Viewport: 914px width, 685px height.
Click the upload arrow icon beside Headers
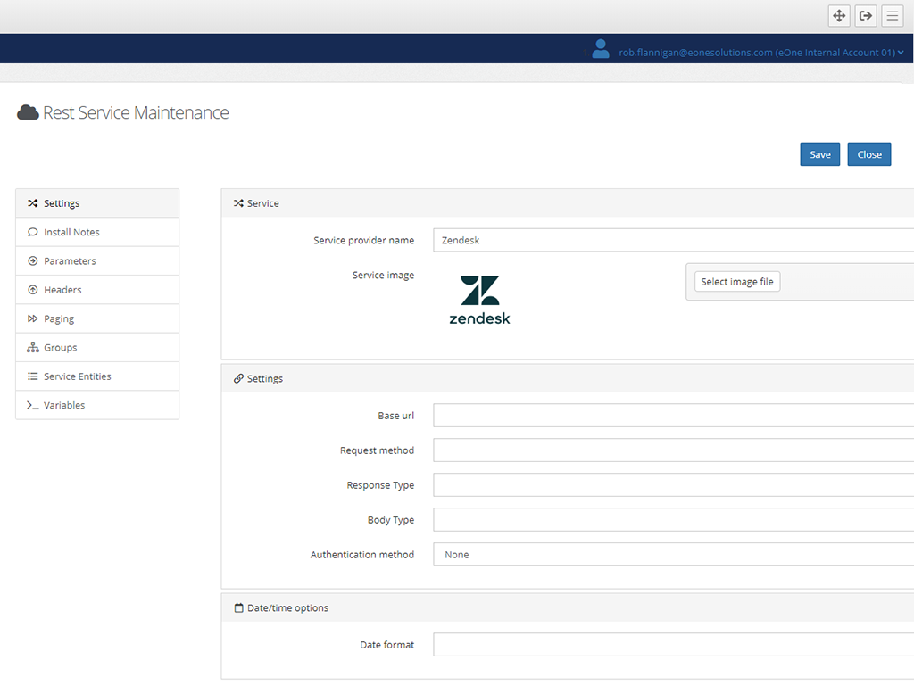pyautogui.click(x=31, y=289)
